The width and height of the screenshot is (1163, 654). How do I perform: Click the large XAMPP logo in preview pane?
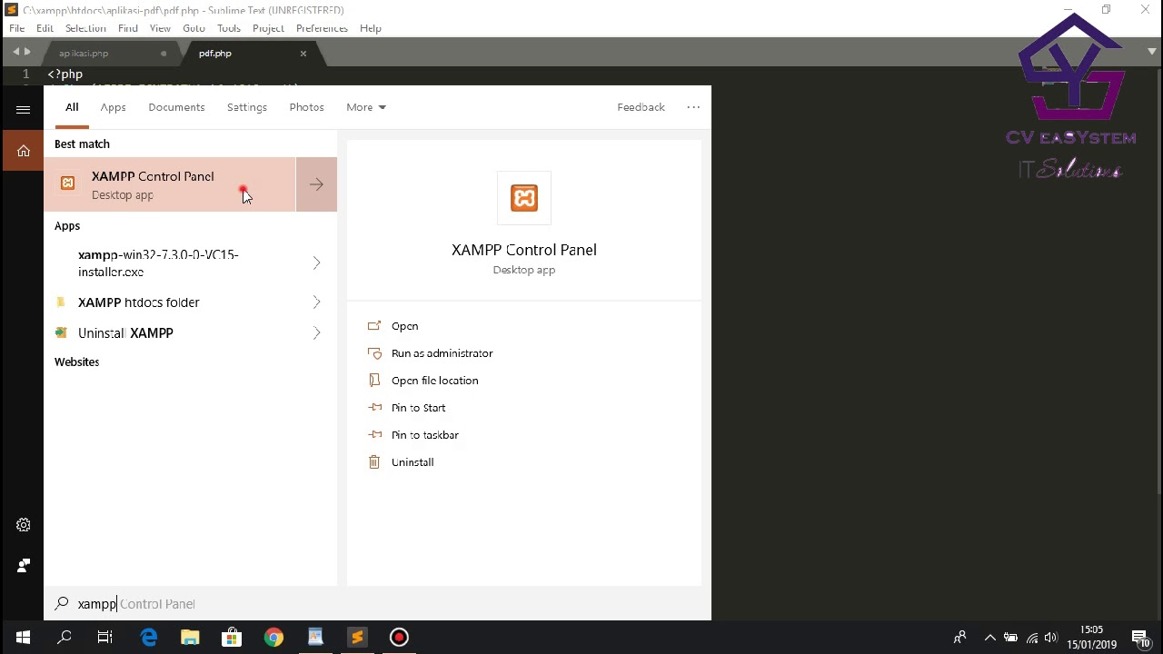pyautogui.click(x=524, y=198)
